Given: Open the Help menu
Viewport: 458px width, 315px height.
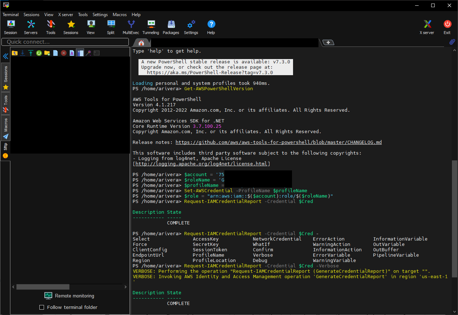Looking at the screenshot, I should coord(136,15).
